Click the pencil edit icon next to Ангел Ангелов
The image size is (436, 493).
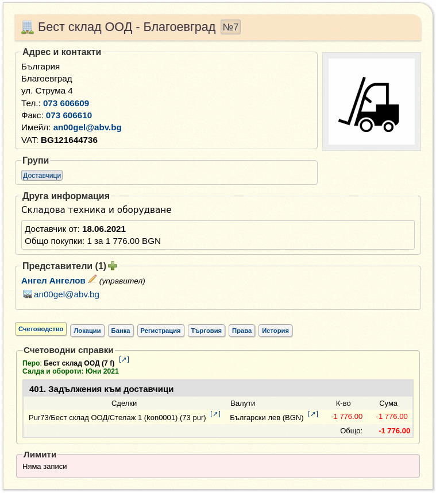92,279
